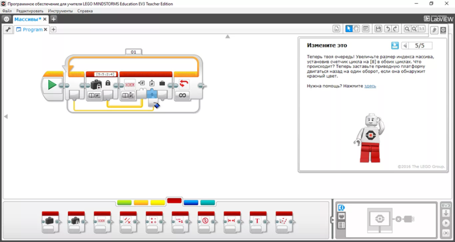Redo the last action
Viewport: 455px width, 242px height.
tap(395, 28)
